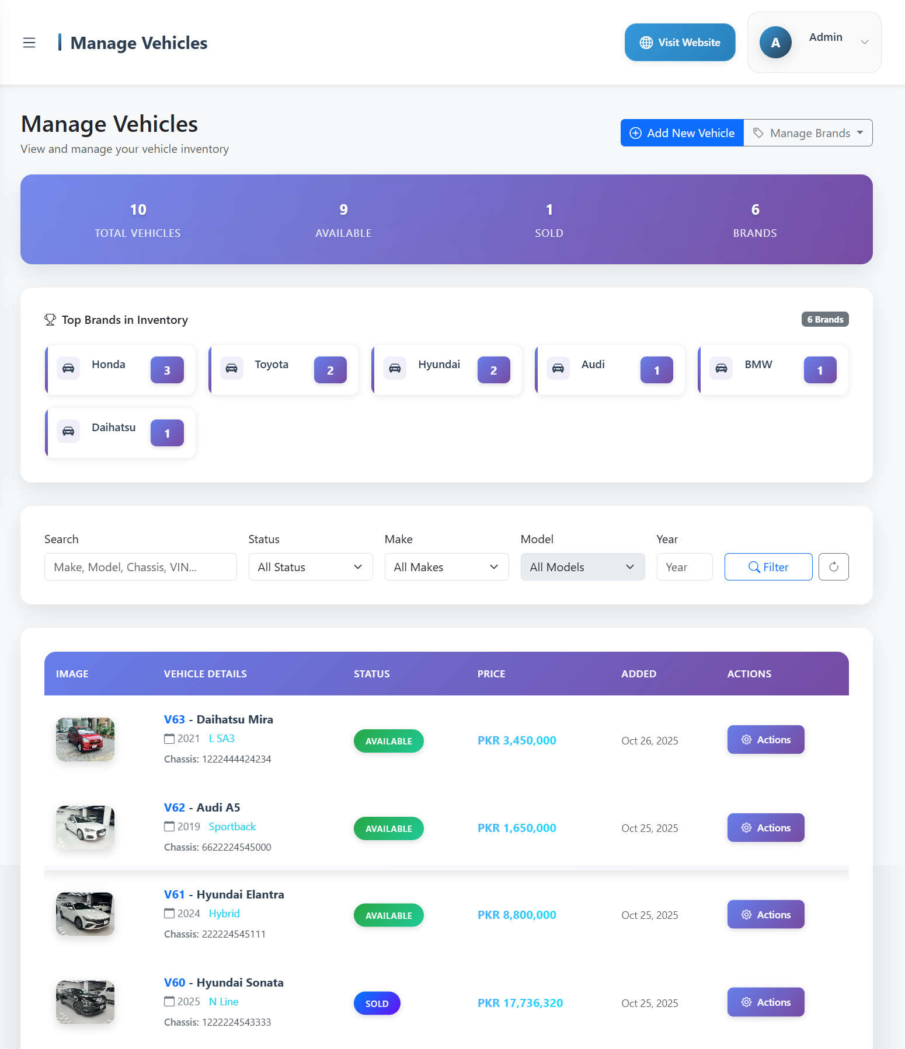
Task: Expand the Manage Brands dropdown
Action: click(808, 133)
